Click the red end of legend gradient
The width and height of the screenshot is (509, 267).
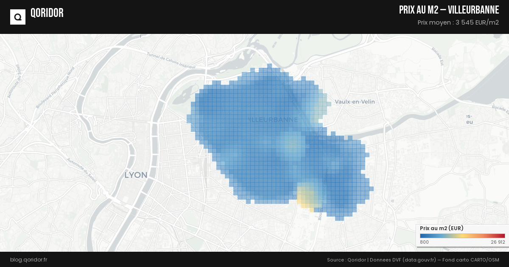pyautogui.click(x=503, y=236)
